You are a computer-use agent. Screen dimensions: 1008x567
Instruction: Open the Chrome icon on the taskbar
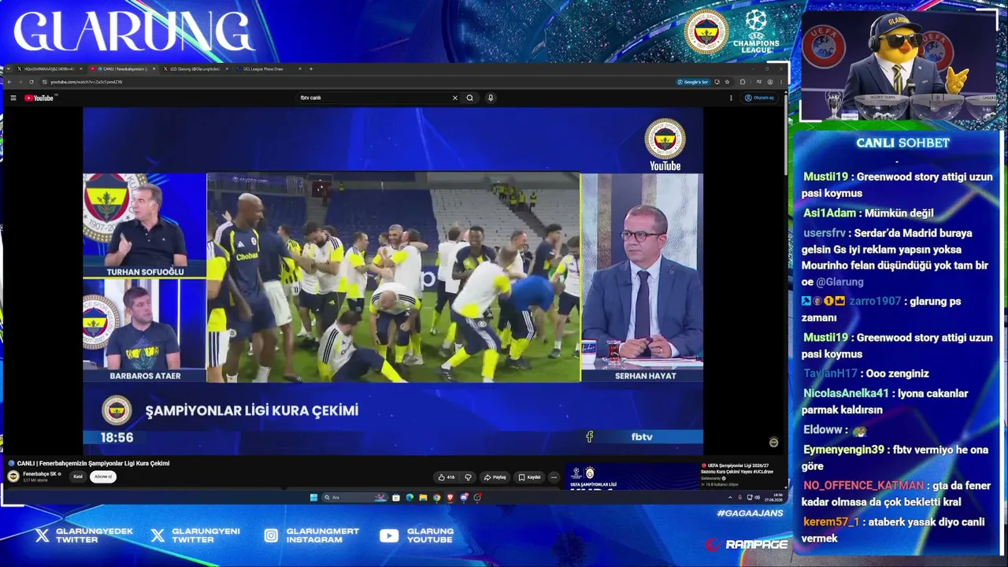pyautogui.click(x=436, y=498)
